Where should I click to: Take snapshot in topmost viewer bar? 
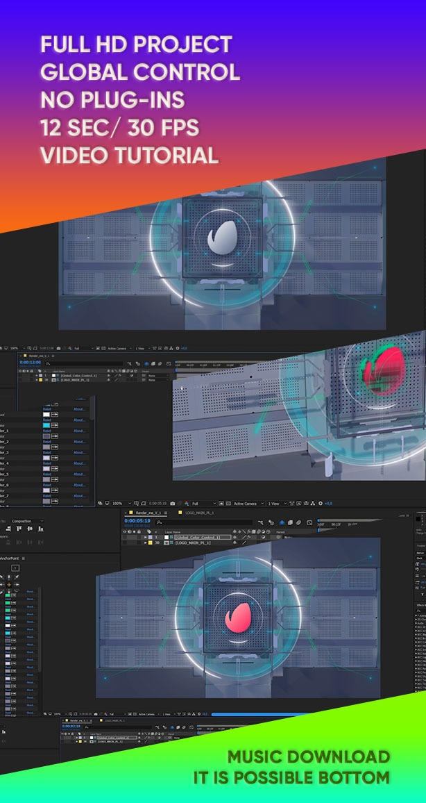58,348
